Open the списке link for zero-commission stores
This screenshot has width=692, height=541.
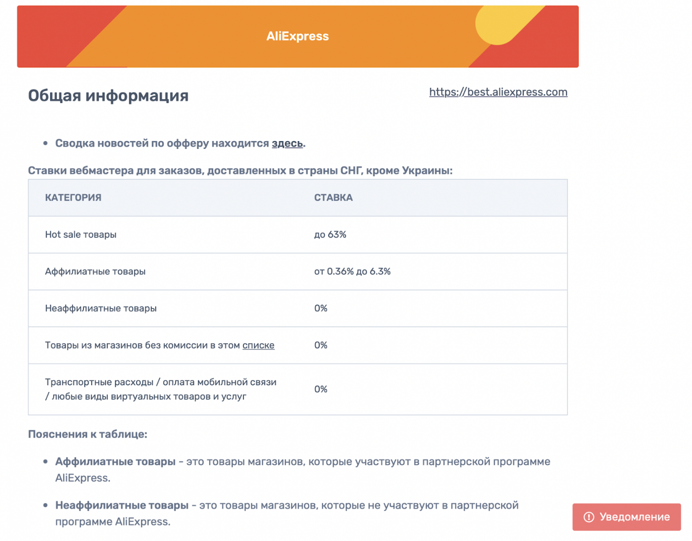[258, 345]
